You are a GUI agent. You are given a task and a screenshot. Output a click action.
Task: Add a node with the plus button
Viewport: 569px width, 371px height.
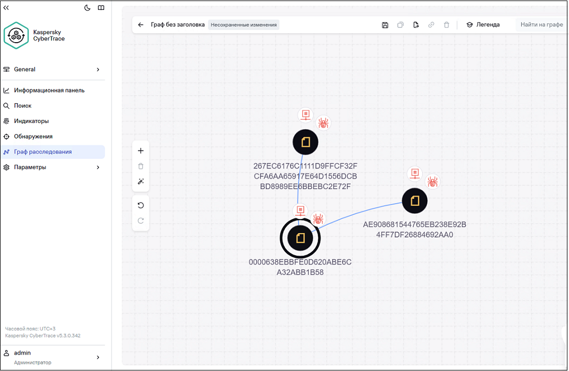click(x=141, y=151)
